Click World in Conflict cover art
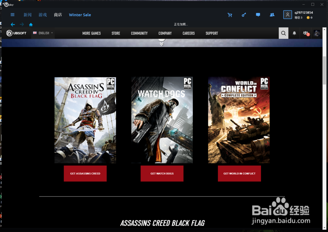The height and width of the screenshot is (232, 328). coord(239,120)
